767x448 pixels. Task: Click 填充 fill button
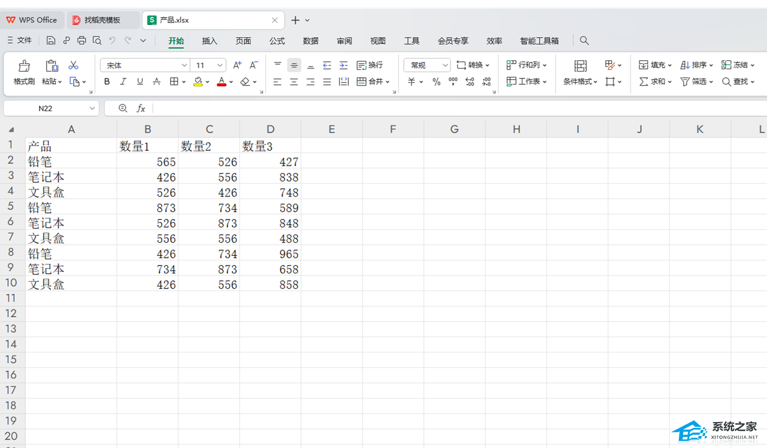coord(655,65)
